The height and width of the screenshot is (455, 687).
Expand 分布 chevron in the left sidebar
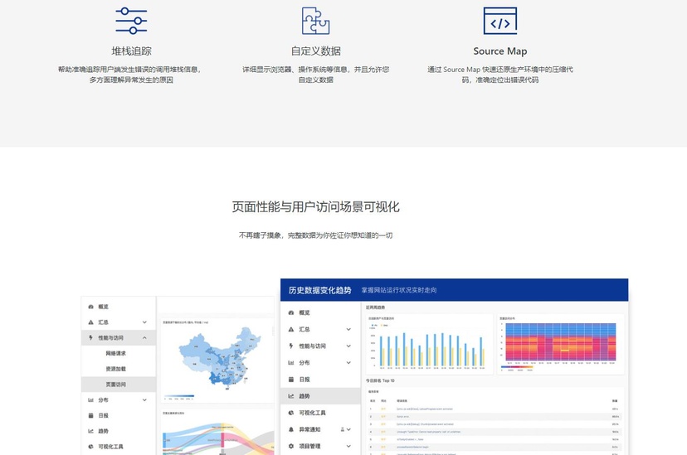pos(144,400)
